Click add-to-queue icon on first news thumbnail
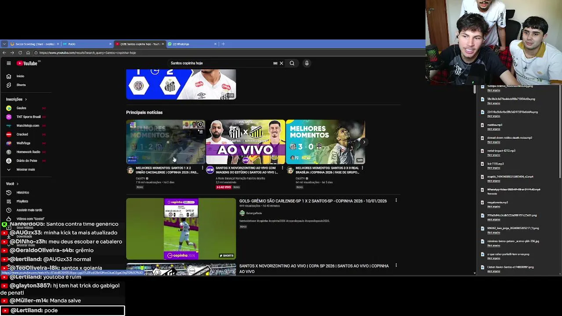Screen dimensions: 562x316 [x=200, y=131]
